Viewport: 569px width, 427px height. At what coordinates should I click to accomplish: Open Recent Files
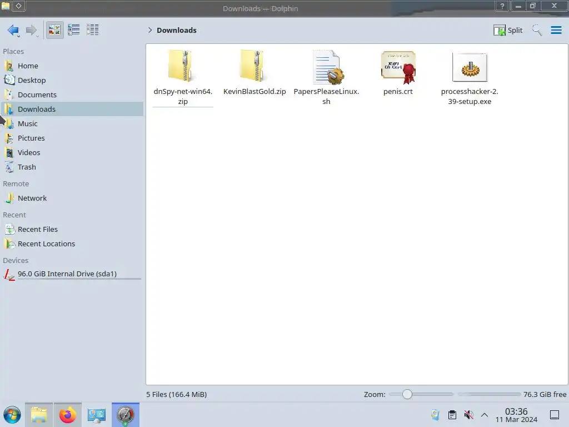coord(72,230)
